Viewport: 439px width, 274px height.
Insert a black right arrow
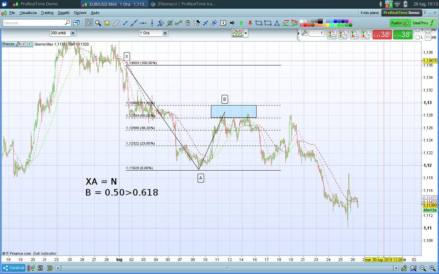coord(232,23)
